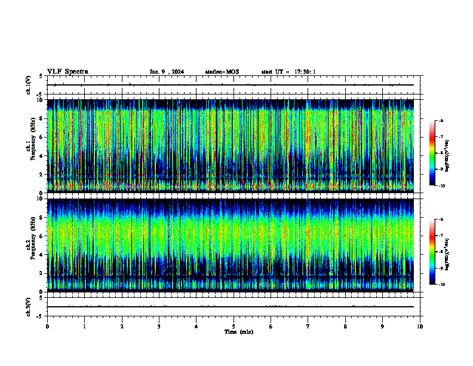Click the ch.2 frequency tick label '4'
The height and width of the screenshot is (366, 473).
42,255
